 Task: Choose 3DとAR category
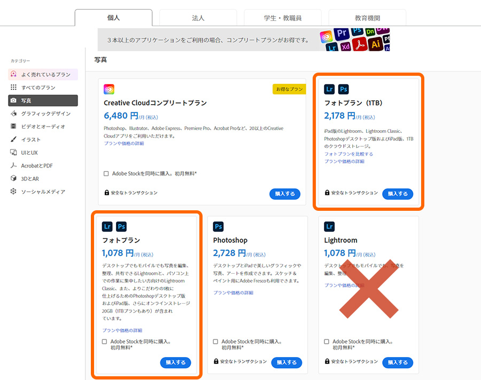click(x=43, y=179)
